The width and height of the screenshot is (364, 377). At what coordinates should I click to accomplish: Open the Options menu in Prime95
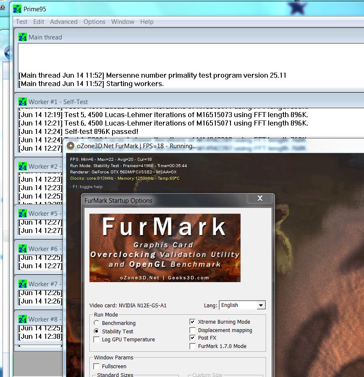tap(94, 22)
